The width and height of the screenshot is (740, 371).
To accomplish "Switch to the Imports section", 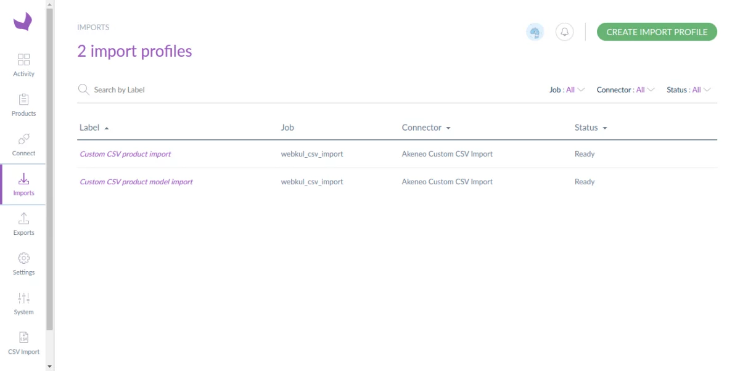I will coord(23,184).
